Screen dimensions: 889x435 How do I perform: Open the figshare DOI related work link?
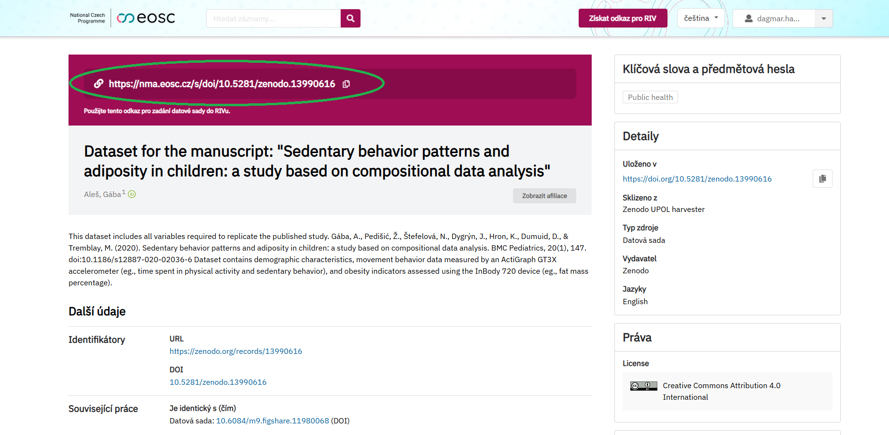click(x=272, y=421)
